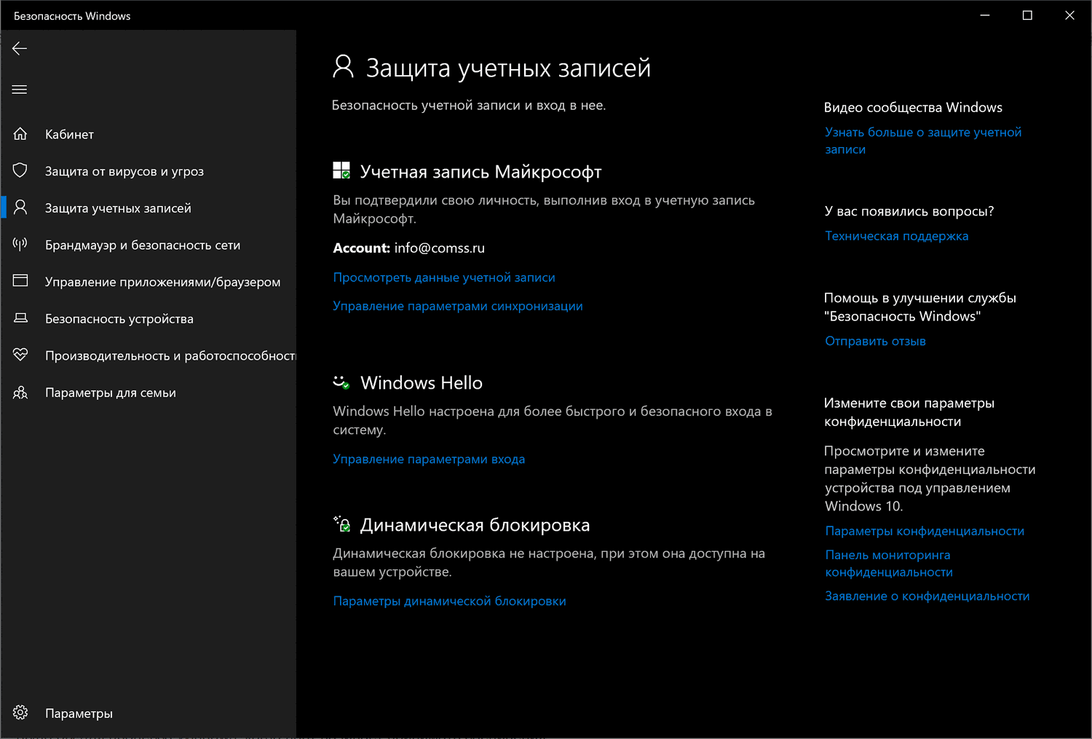Select Брандмауэр и безопасность сети menu item
This screenshot has height=739, width=1092.
click(x=143, y=245)
